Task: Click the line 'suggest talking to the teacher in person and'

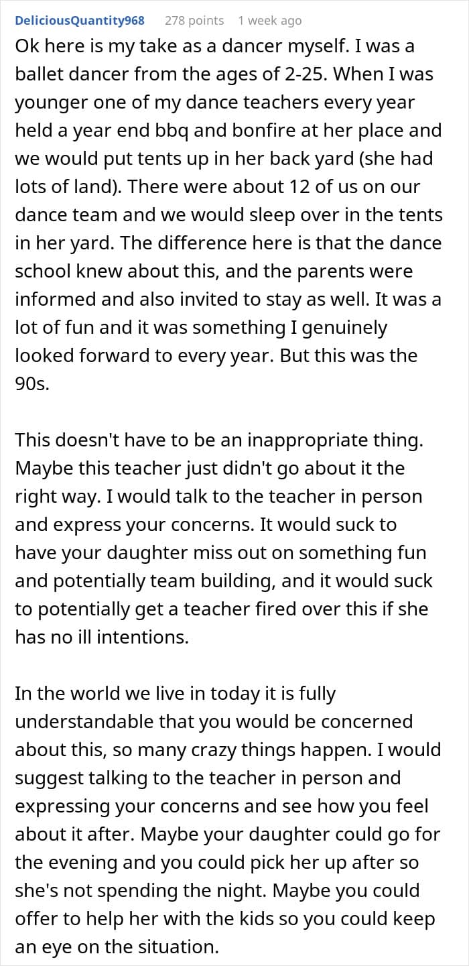Action: tap(208, 778)
